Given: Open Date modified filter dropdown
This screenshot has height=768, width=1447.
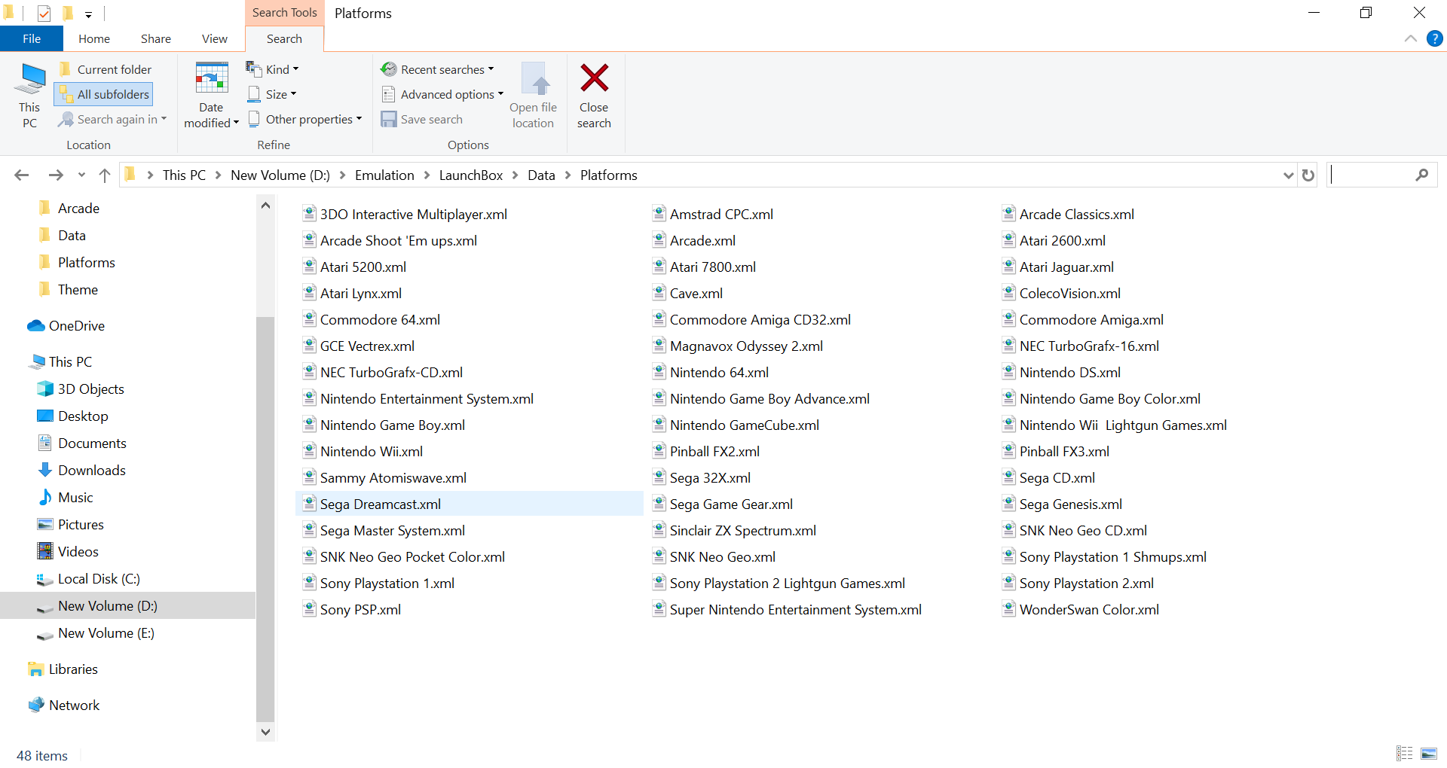Looking at the screenshot, I should point(211,95).
